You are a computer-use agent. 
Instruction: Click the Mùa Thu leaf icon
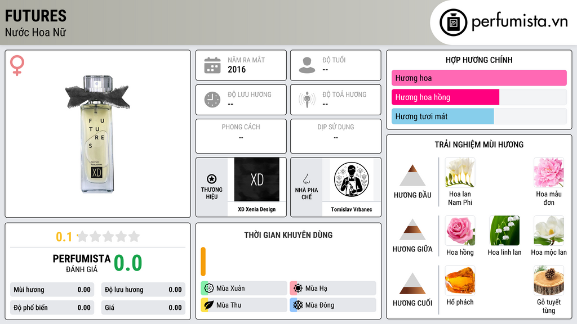click(209, 305)
